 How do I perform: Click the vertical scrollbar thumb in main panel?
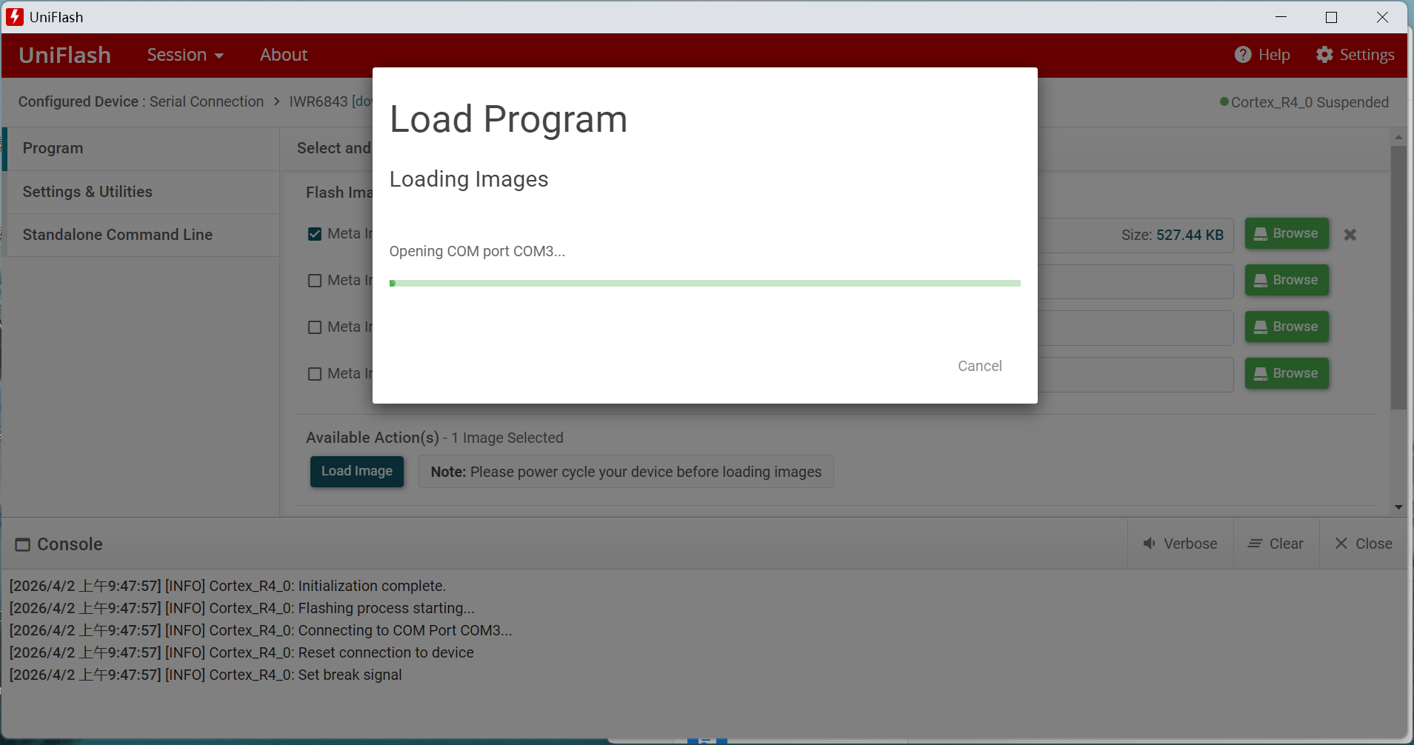click(x=1398, y=278)
